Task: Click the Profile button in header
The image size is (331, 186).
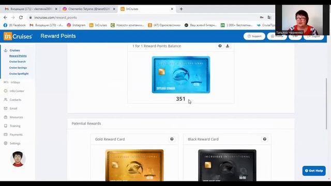Action: 277,36
